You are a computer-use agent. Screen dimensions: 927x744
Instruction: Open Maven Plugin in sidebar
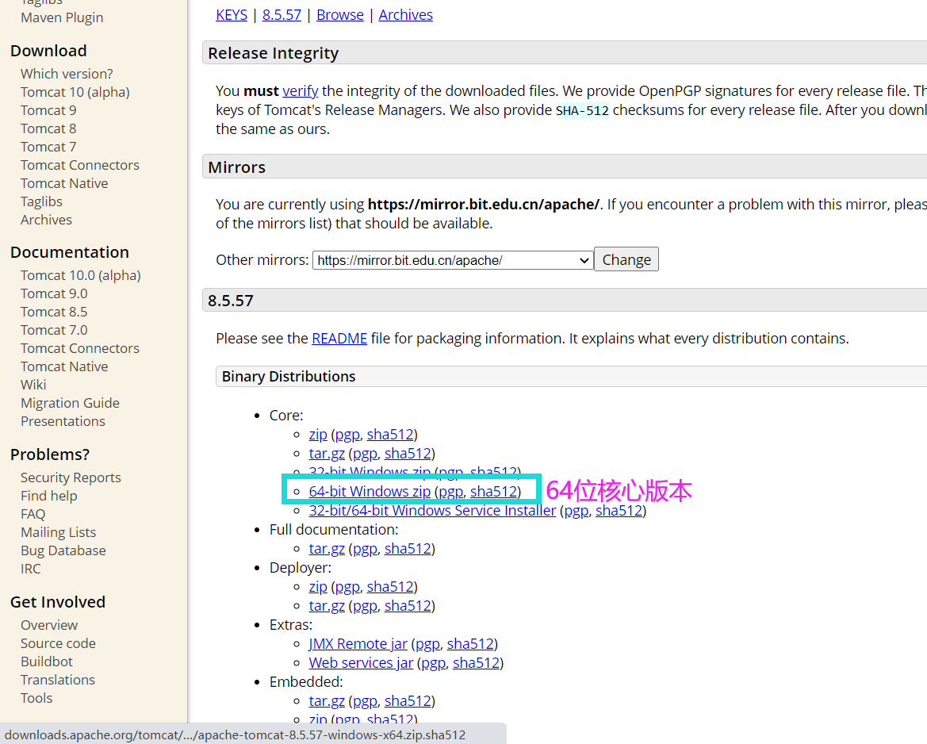coord(62,17)
